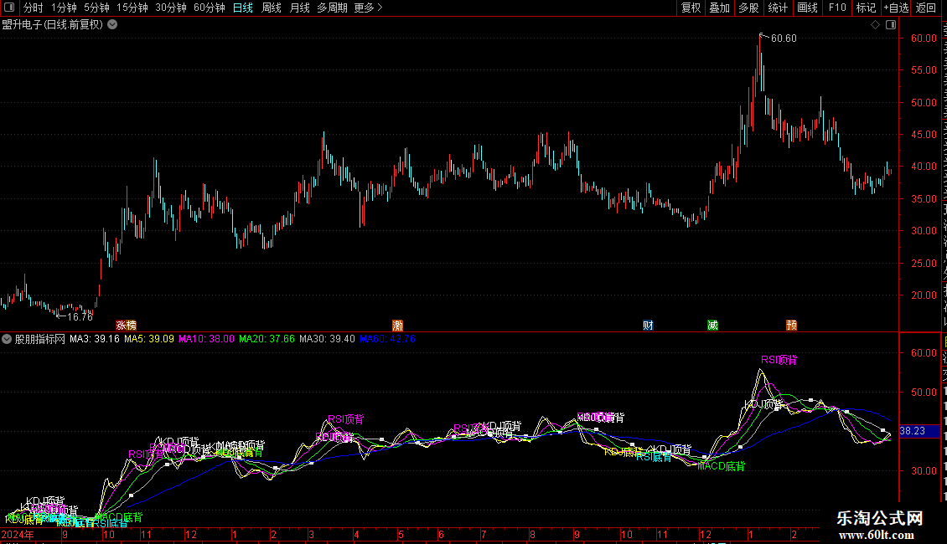Switch to 日线 daily chart
The height and width of the screenshot is (544, 947).
click(x=243, y=8)
